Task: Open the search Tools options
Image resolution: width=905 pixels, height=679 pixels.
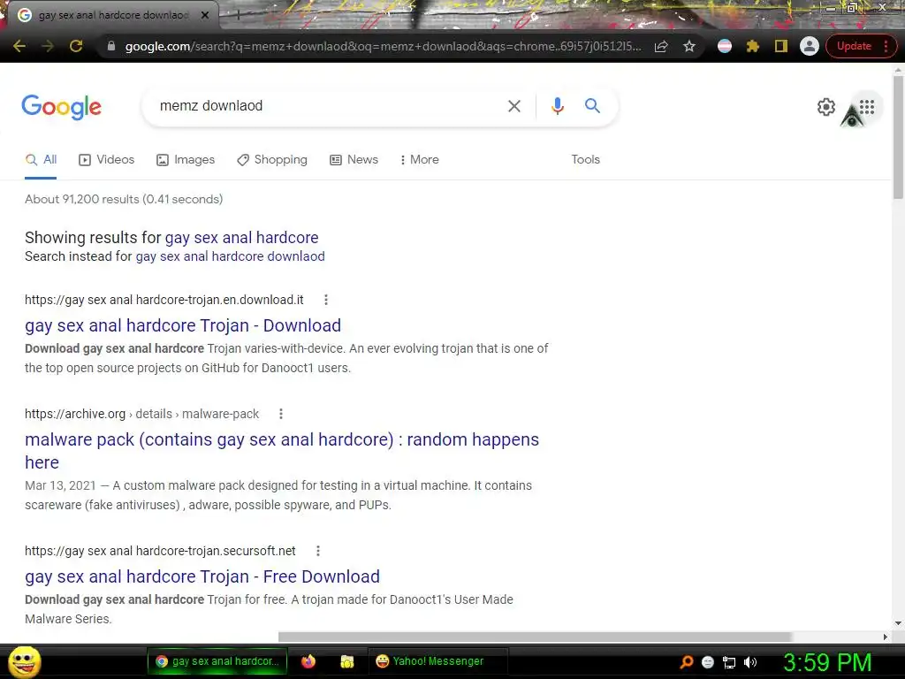Action: (585, 159)
